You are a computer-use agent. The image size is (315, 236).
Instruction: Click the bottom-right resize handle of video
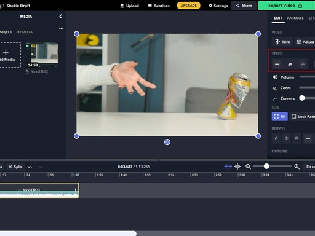pos(258,136)
